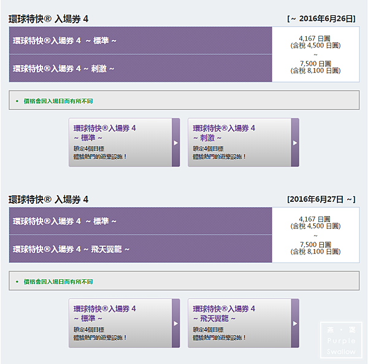The width and height of the screenshot is (368, 364).
Task: Click the top 環球特快® 入場券 4 heading
Action: tap(48, 19)
